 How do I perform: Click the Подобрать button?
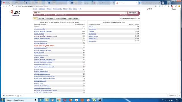[x=133, y=12]
